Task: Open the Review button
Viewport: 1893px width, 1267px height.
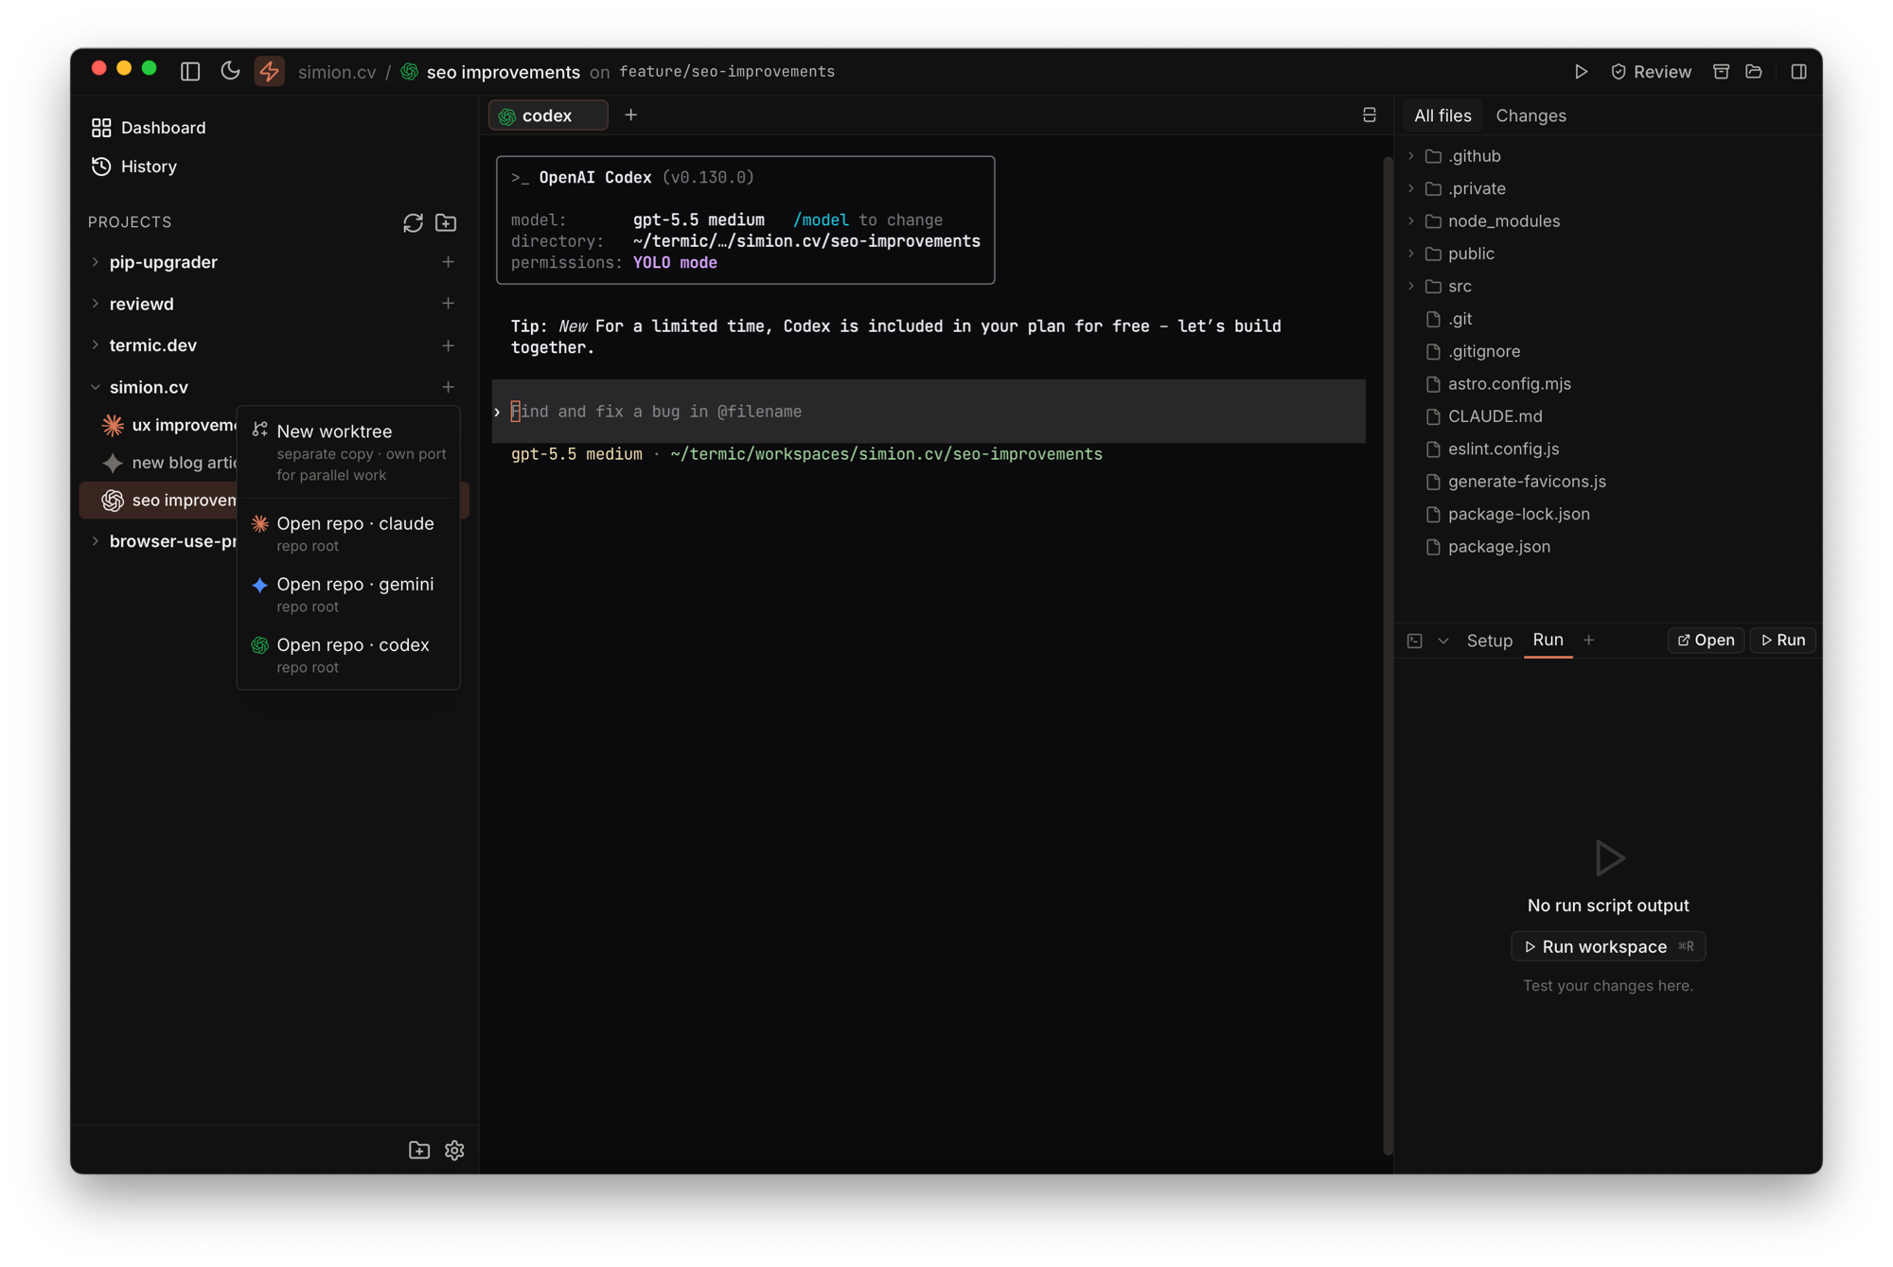Action: pos(1651,72)
